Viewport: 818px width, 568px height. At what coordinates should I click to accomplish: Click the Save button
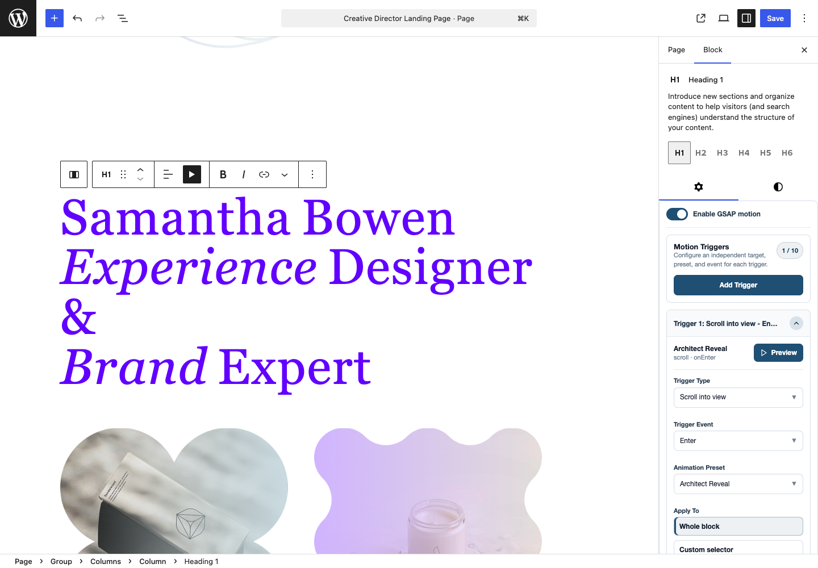(775, 18)
